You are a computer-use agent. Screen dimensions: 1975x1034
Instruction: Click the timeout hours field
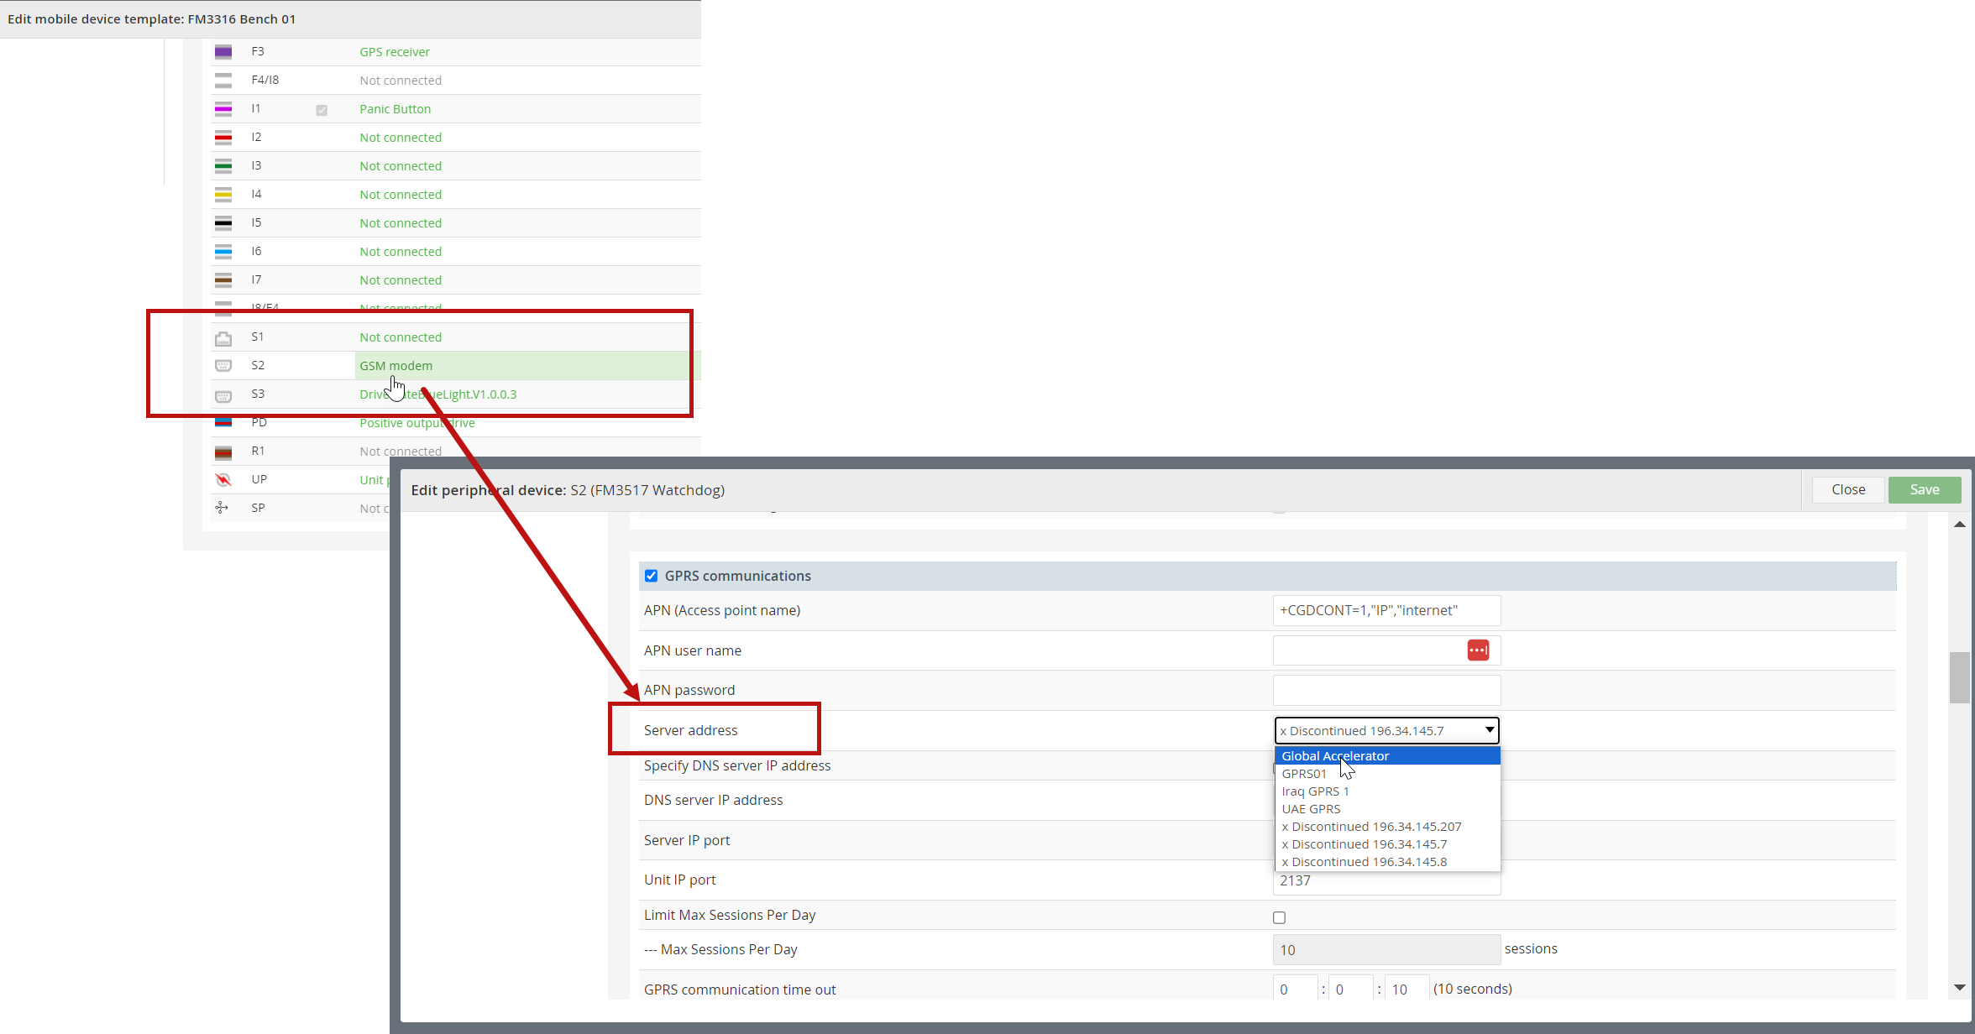1295,989
